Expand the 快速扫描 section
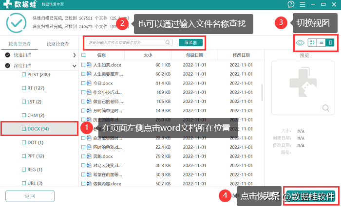The image size is (341, 207). pyautogui.click(x=75, y=55)
